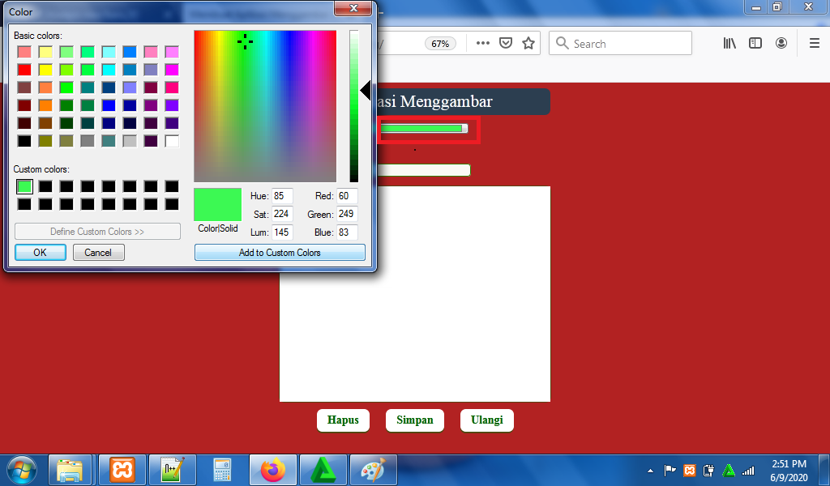Click the Simpan button
The width and height of the screenshot is (830, 486).
[x=415, y=420]
